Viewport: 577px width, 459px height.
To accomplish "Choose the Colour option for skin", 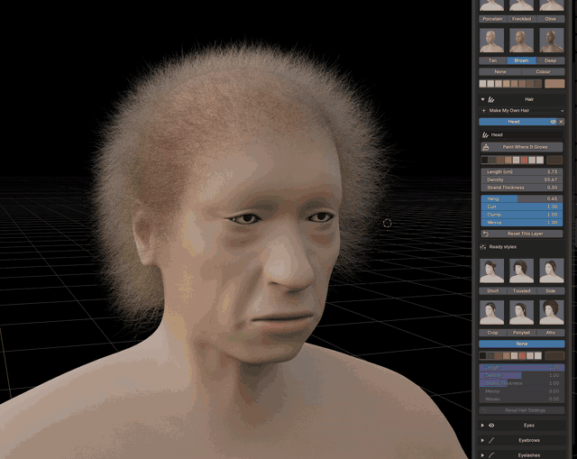I will (x=543, y=72).
